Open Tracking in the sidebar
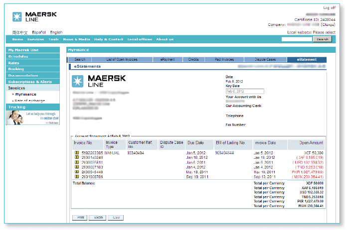Viewport: 349px width, 230px height. tap(33, 107)
